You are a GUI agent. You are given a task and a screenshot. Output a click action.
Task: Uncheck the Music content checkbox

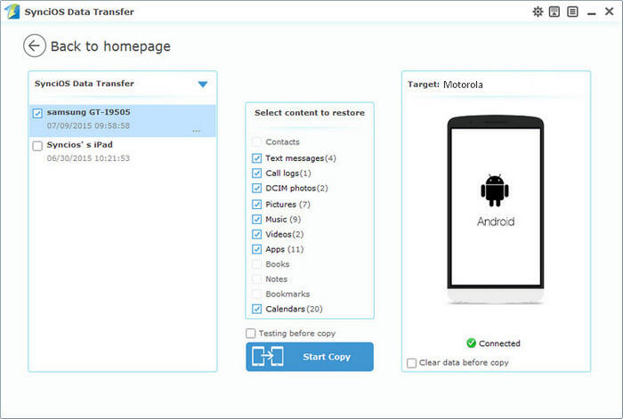[x=257, y=219]
